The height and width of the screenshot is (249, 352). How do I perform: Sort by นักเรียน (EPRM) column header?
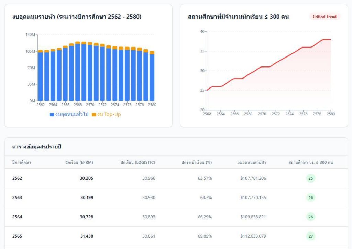[x=79, y=162]
